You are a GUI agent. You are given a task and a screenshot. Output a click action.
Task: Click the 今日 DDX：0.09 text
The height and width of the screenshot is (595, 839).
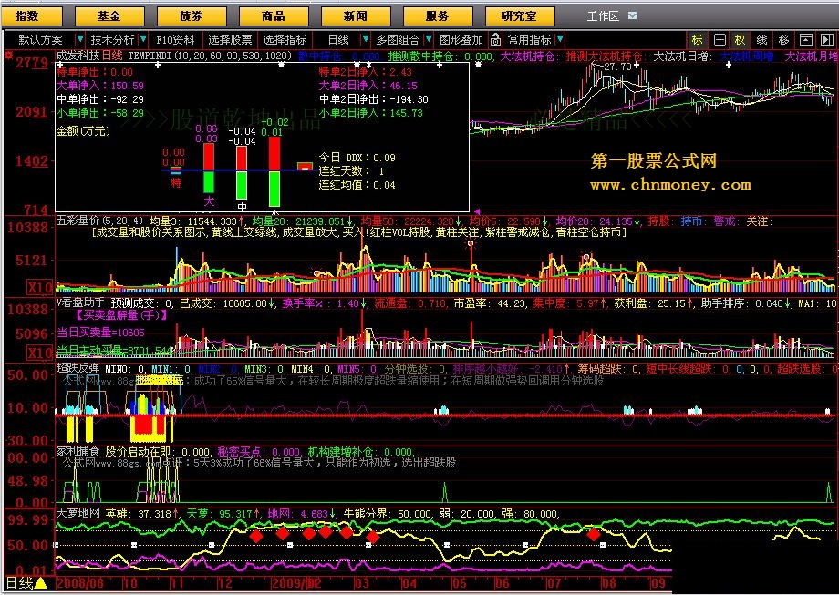pos(357,158)
